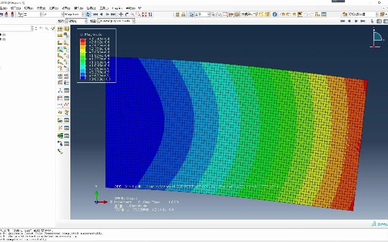Open the XY Data Manager table icon

(67, 98)
